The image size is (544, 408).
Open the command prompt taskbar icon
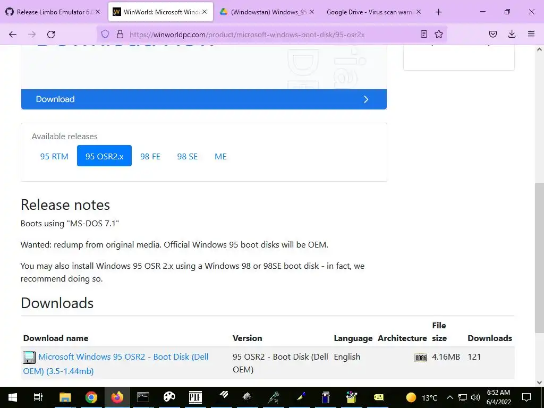coord(143,397)
